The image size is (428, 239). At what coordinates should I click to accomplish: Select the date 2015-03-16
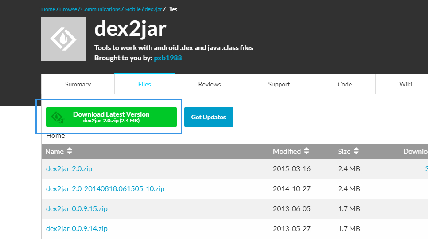tap(292, 169)
